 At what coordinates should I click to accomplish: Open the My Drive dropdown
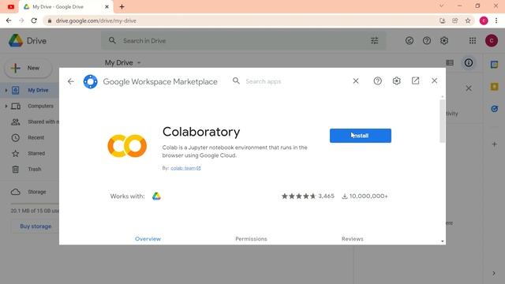pyautogui.click(x=123, y=63)
